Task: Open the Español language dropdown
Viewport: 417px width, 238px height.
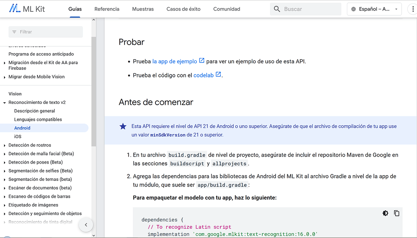Action: click(374, 9)
